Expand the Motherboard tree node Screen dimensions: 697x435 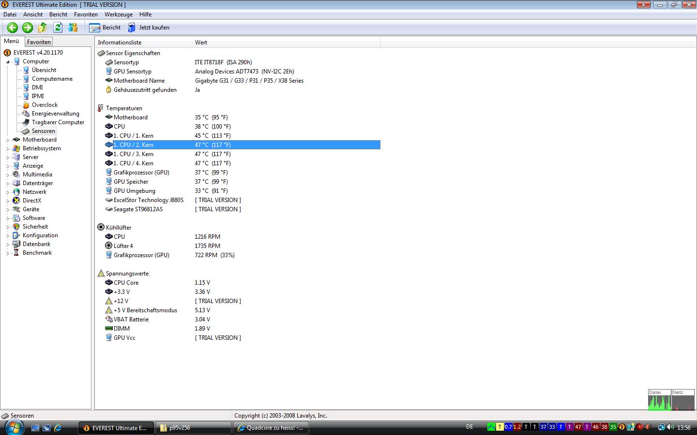point(8,140)
